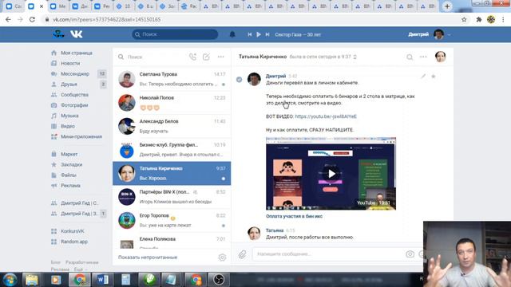Viewport: 511px width, 287px height.
Task: Open chat with Егор Торопов
Action: point(172,220)
